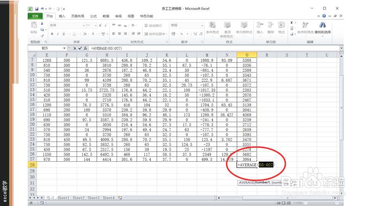Click the AutoSum sigma icon

(292, 23)
